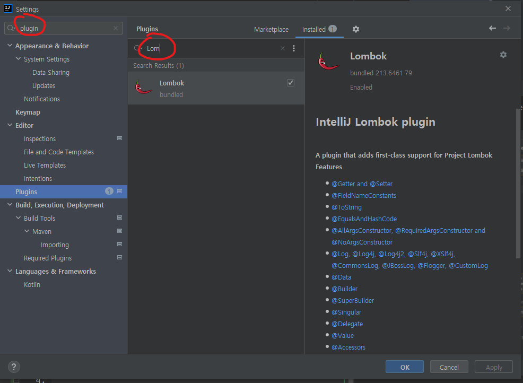Screen dimensions: 523x383
Task: Open the @Builder link
Action: (x=345, y=289)
